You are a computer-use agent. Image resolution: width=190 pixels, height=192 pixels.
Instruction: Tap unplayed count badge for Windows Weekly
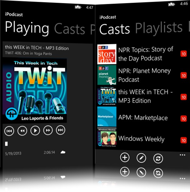coord(184,140)
